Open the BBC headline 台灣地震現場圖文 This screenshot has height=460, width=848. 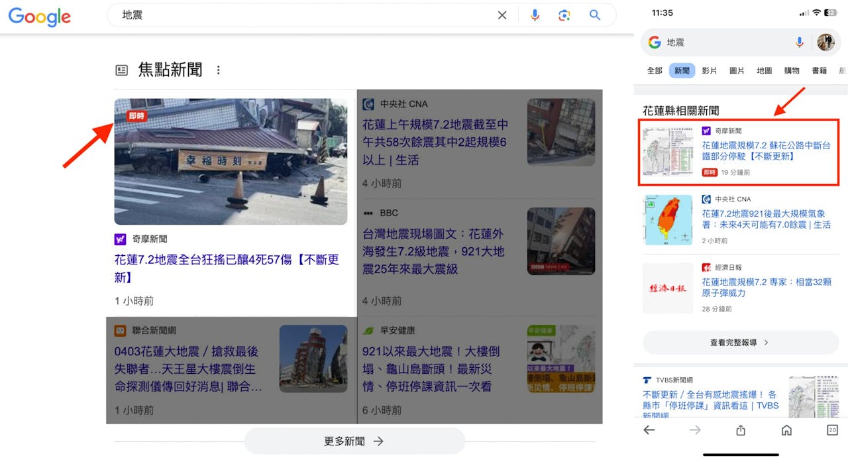pos(433,252)
